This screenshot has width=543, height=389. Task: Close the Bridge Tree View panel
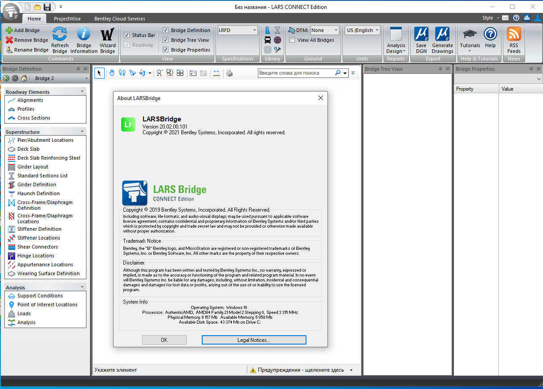click(447, 69)
